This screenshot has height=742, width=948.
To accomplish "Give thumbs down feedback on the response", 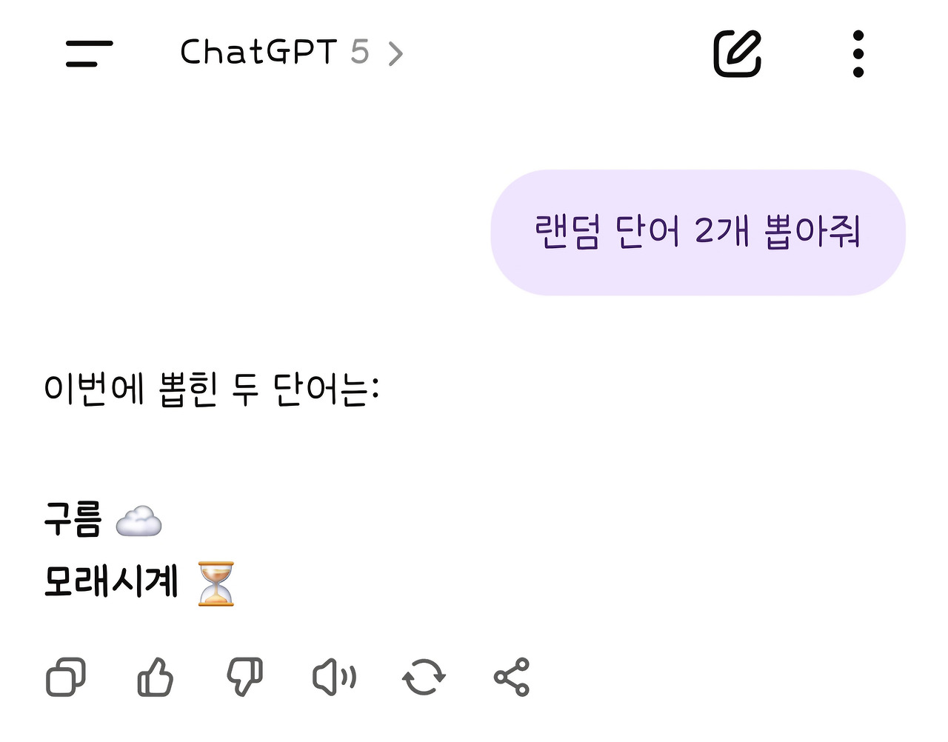I will (x=244, y=675).
